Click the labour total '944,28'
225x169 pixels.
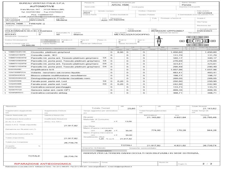[212, 130]
